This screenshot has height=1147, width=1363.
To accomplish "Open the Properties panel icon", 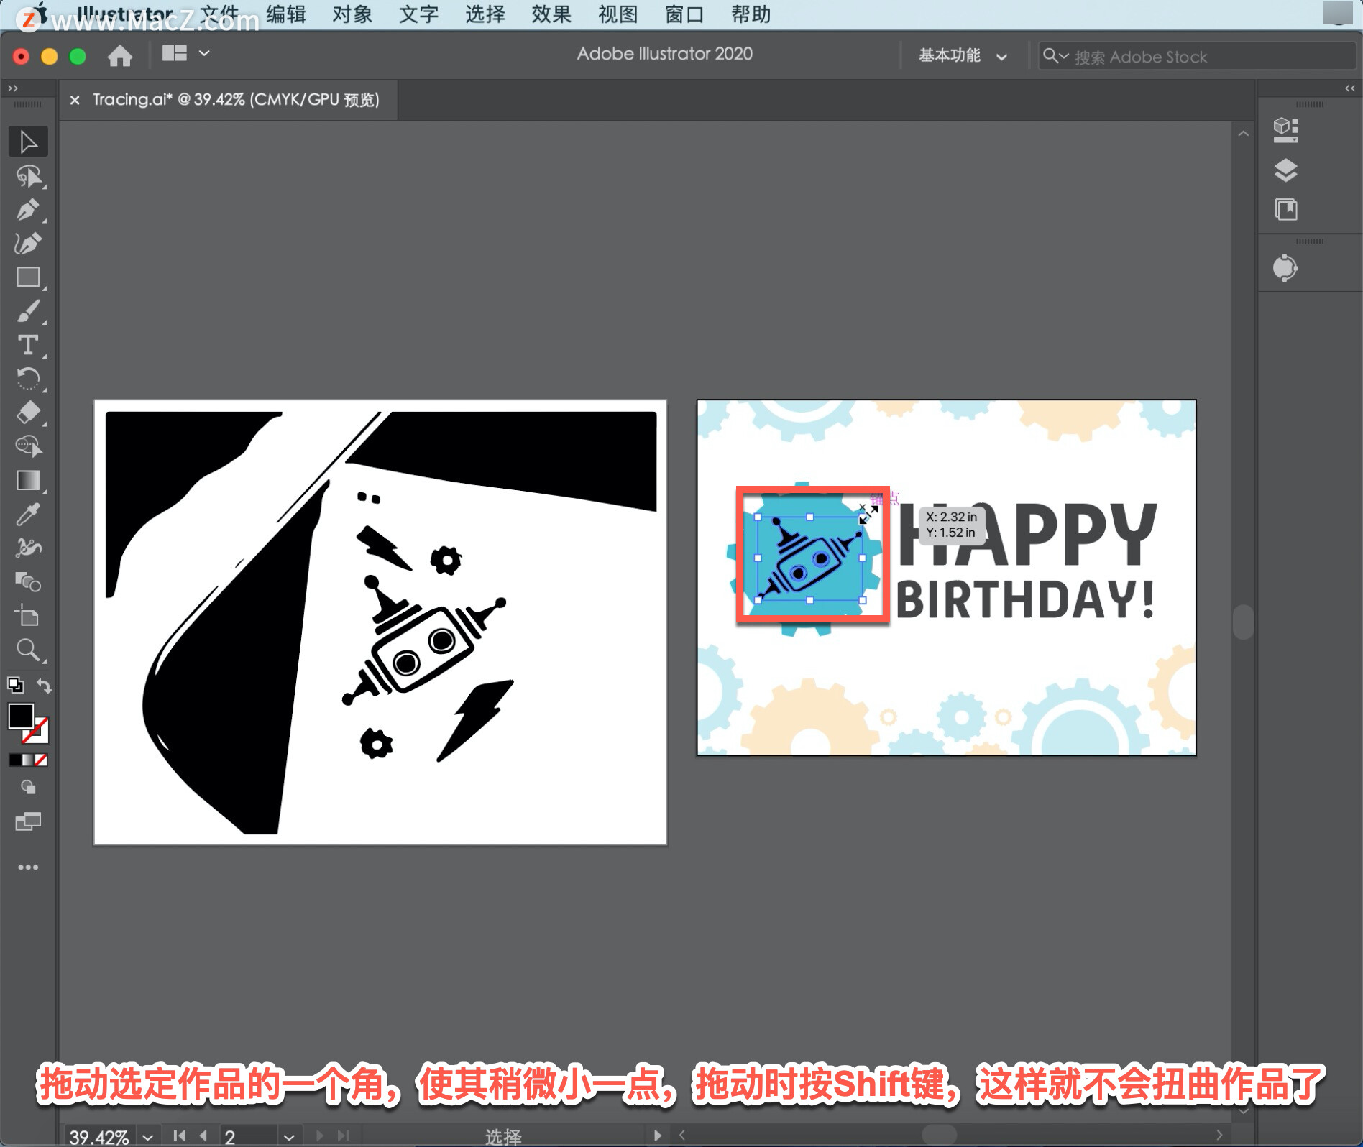I will click(1286, 130).
